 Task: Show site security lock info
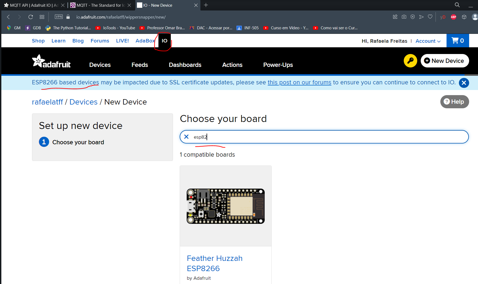point(68,17)
